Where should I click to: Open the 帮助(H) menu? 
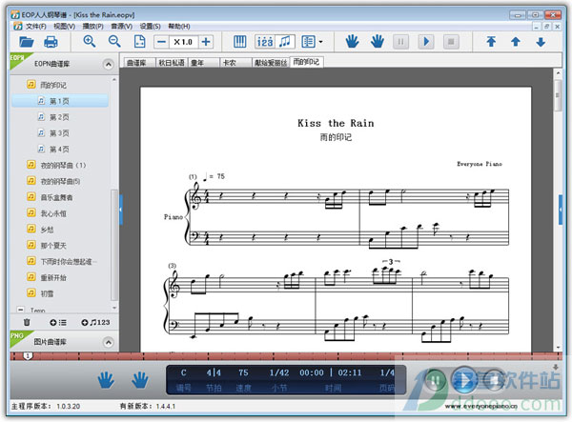click(179, 27)
